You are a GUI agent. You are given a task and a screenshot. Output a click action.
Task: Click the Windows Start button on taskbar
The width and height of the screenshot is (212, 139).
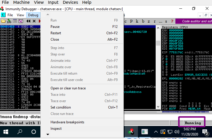pyautogui.click(x=6, y=132)
